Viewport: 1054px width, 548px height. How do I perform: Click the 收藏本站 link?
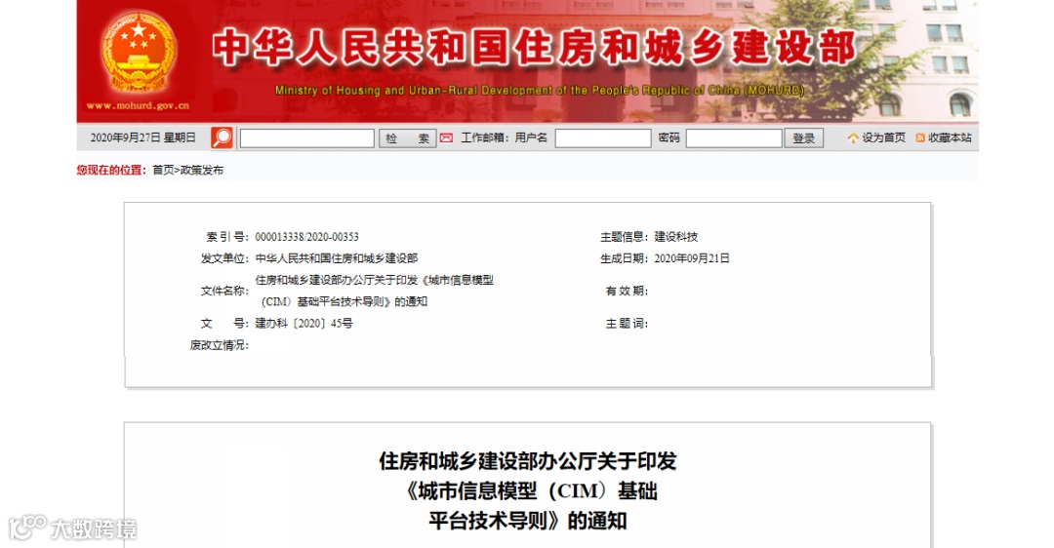tap(950, 137)
